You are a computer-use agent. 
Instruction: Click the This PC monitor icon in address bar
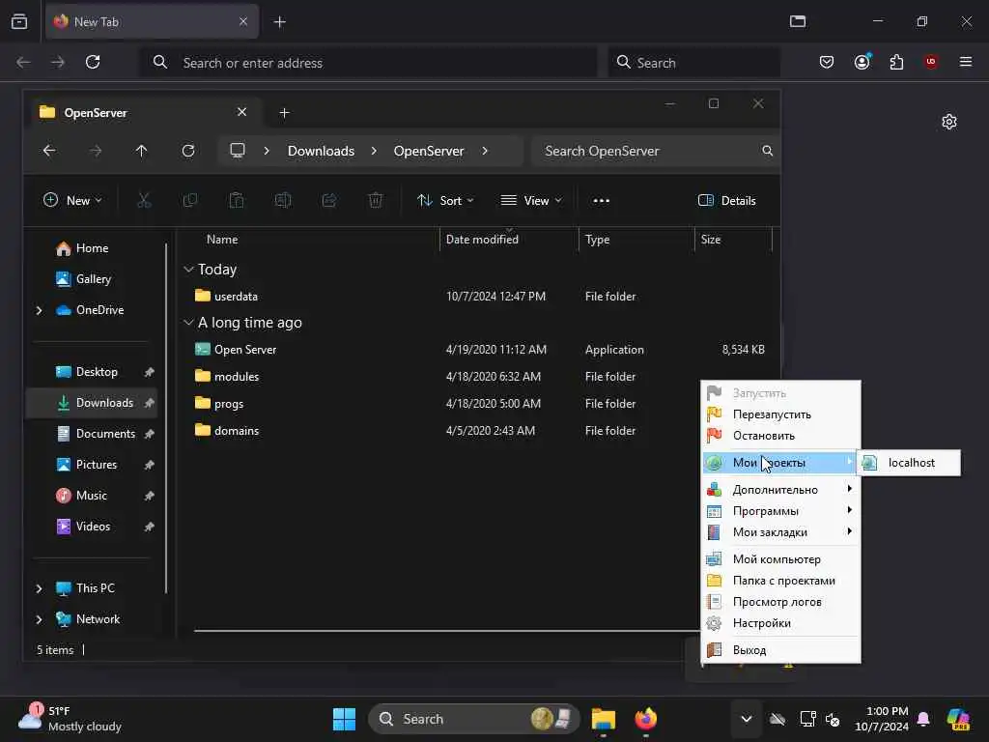[x=238, y=151]
